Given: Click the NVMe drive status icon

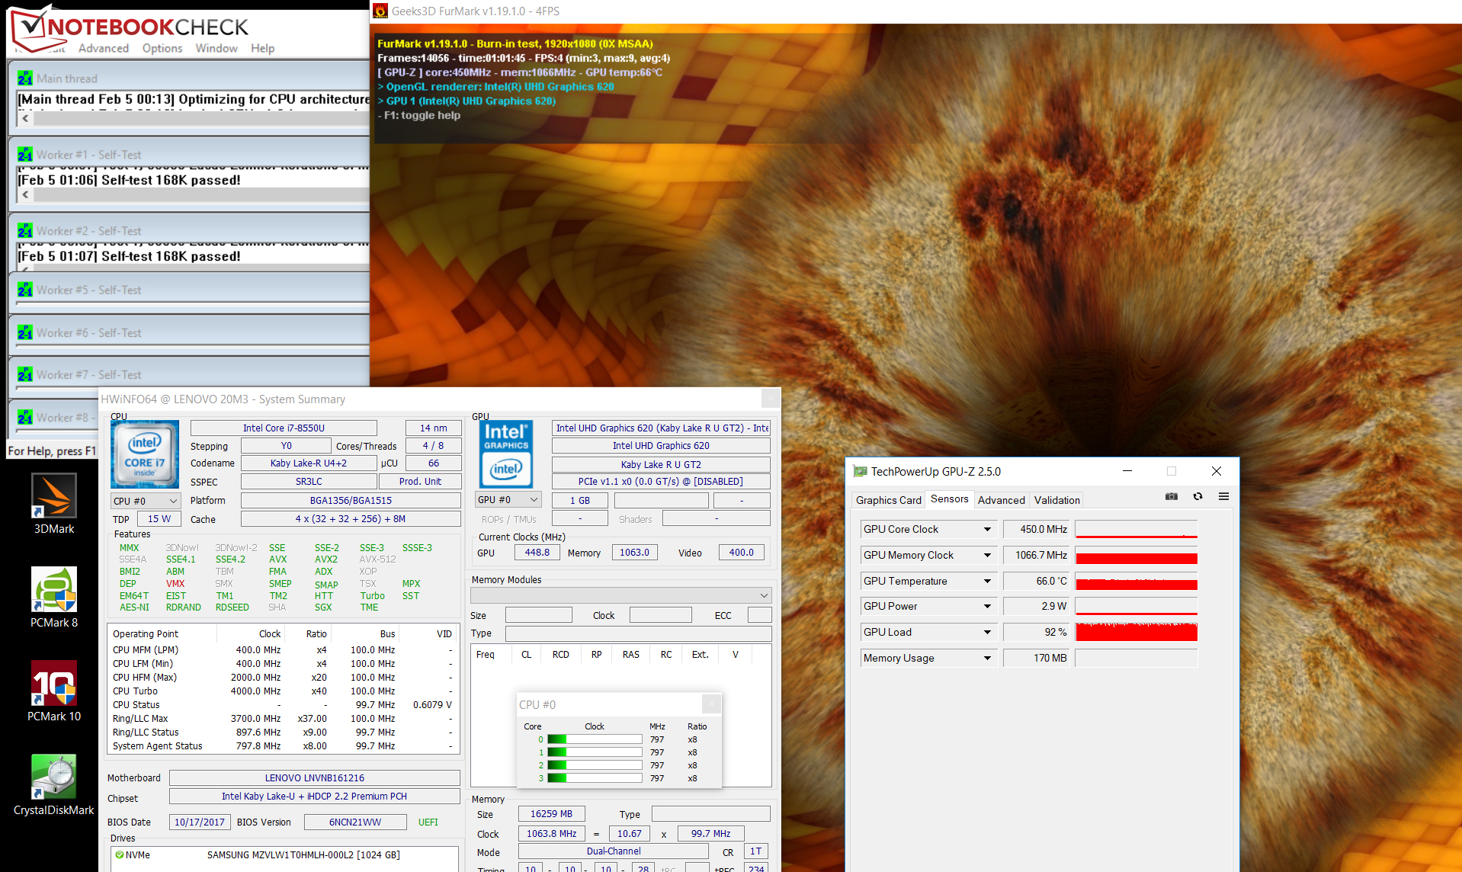Looking at the screenshot, I should tap(119, 855).
